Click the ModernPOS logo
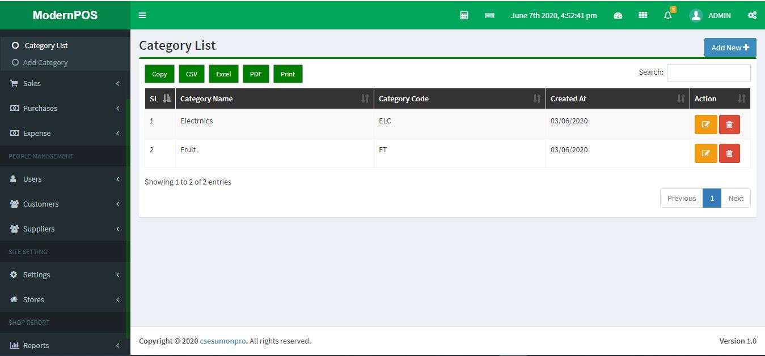 65,15
